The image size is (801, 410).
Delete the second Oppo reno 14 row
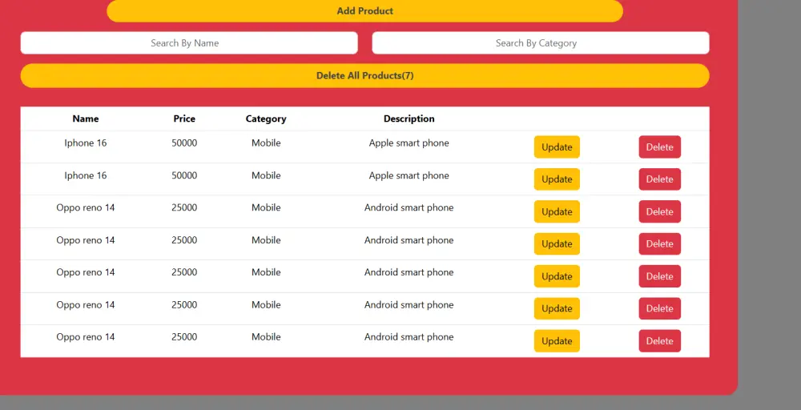pos(659,244)
